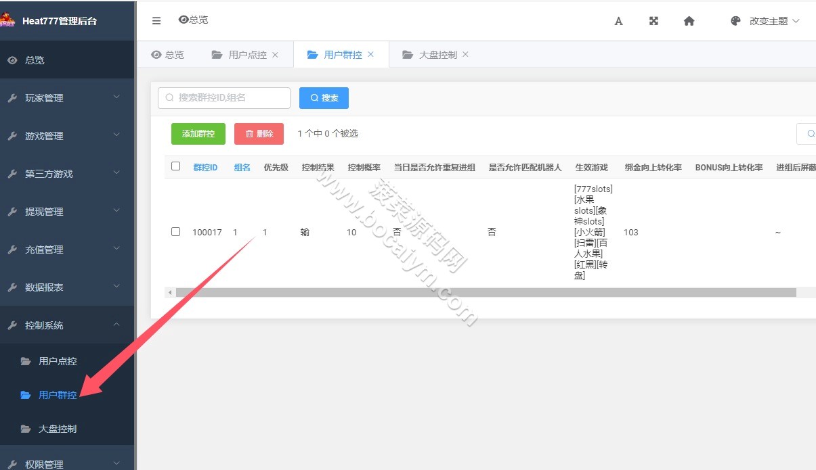Collapse sidebar with the hamburger menu icon
This screenshot has width=816, height=470.
click(156, 21)
